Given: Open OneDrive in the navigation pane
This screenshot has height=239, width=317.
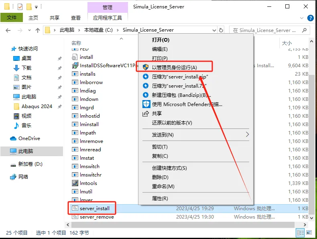Looking at the screenshot, I should [x=29, y=139].
